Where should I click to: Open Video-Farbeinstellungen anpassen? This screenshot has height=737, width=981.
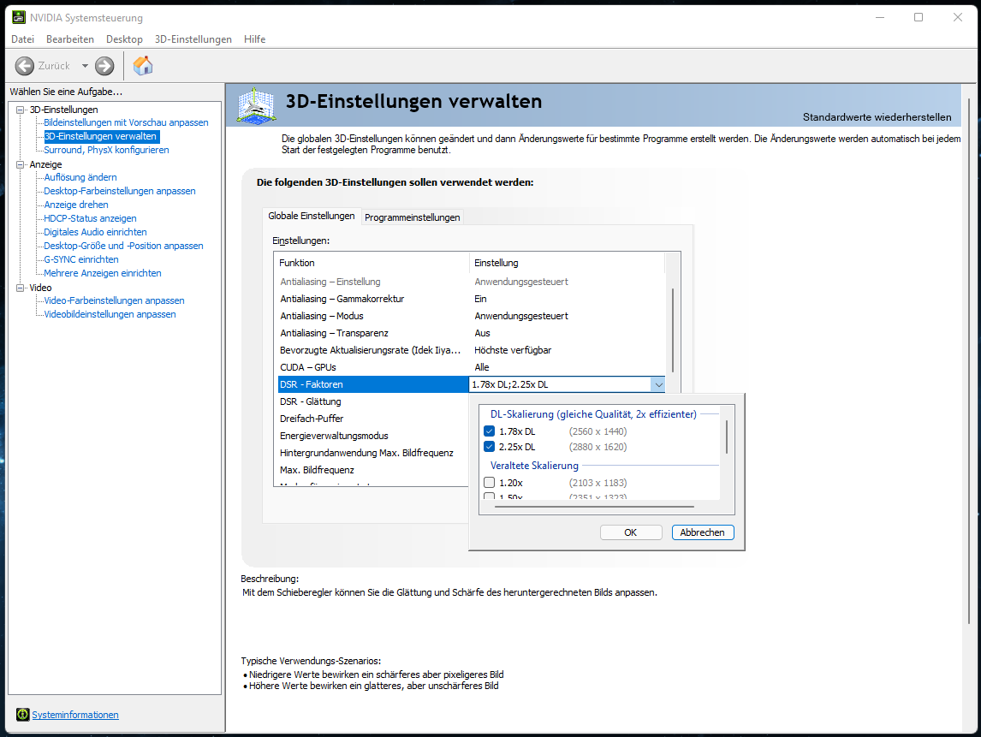(114, 301)
